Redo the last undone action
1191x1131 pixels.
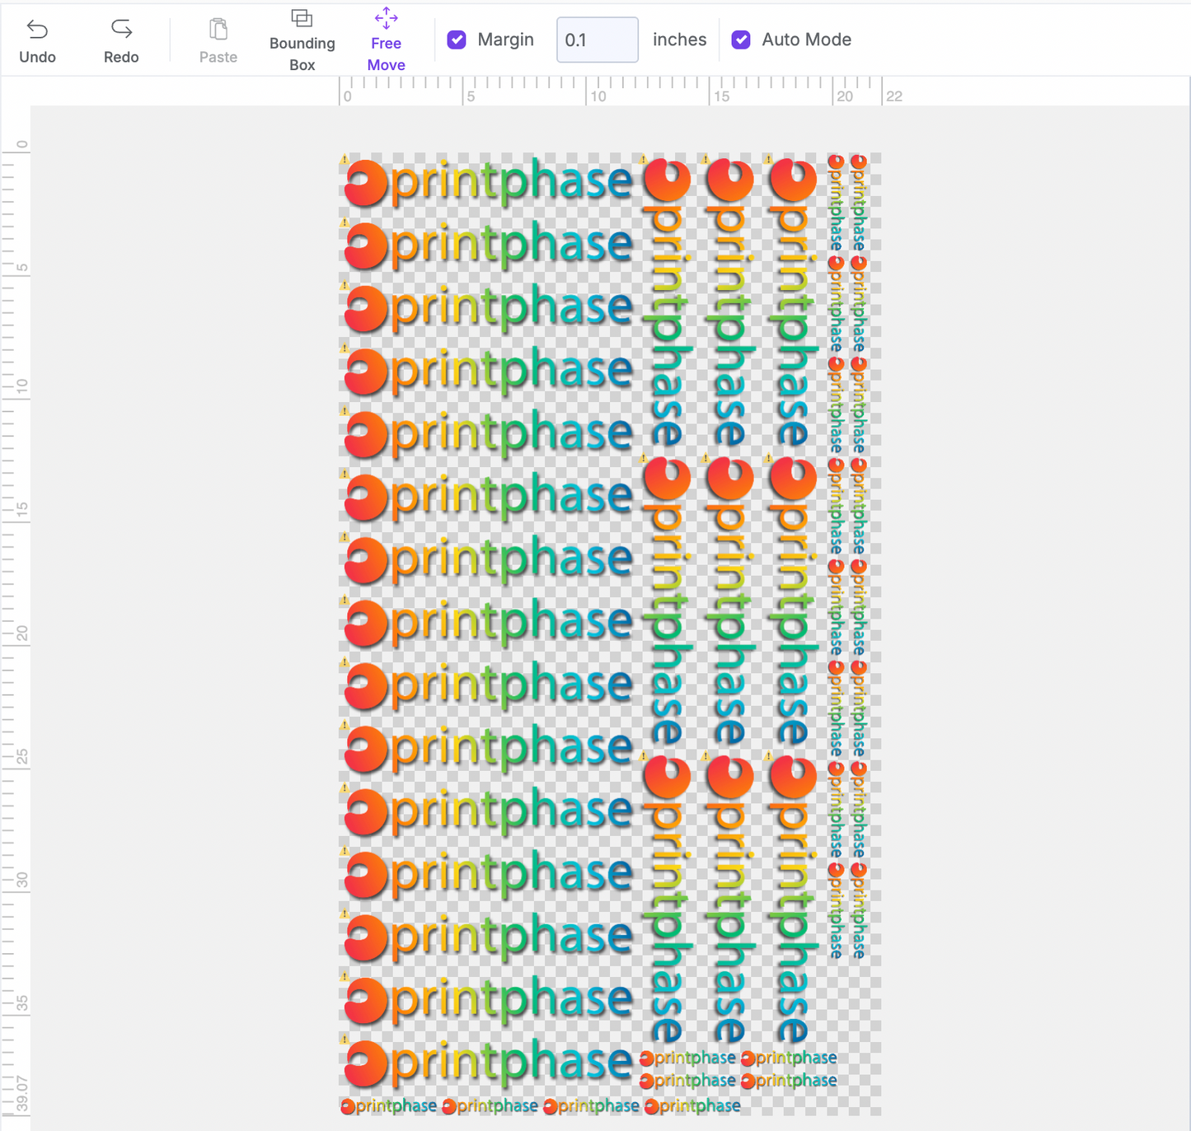(121, 40)
